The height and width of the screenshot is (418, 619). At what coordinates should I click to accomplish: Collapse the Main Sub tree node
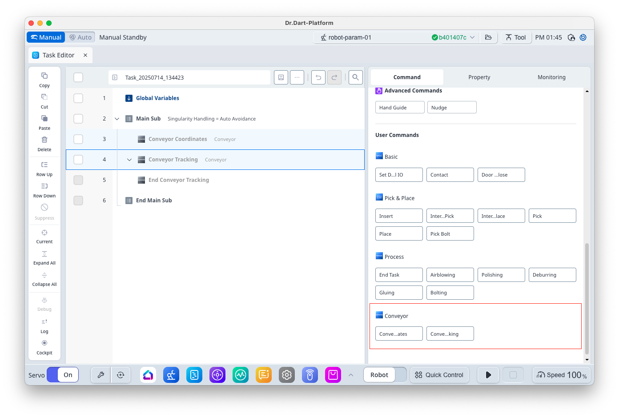coord(117,119)
